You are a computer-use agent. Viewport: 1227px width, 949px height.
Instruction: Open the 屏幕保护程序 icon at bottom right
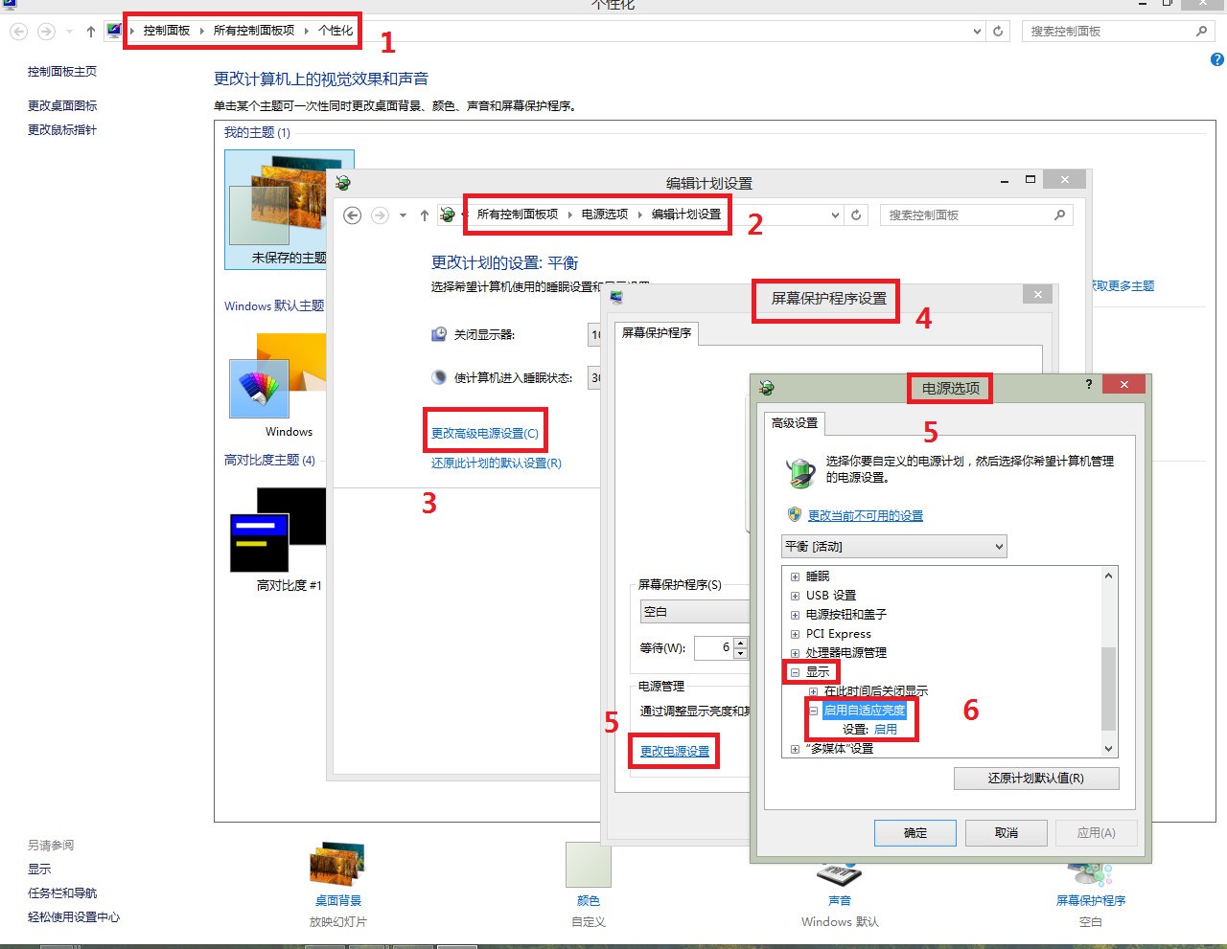[1090, 873]
